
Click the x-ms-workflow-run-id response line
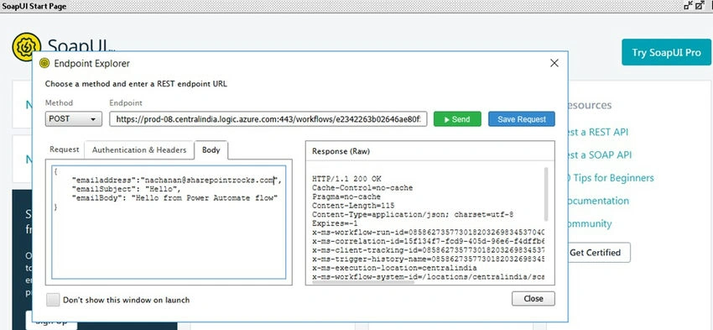tap(429, 233)
